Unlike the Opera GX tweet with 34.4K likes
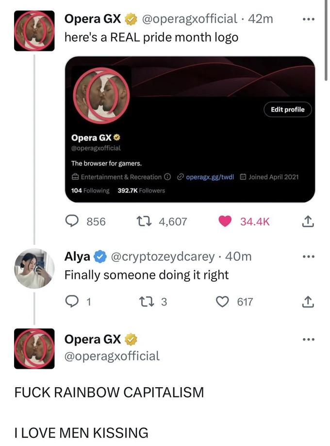Image resolution: width=330 pixels, height=446 pixels. [224, 222]
